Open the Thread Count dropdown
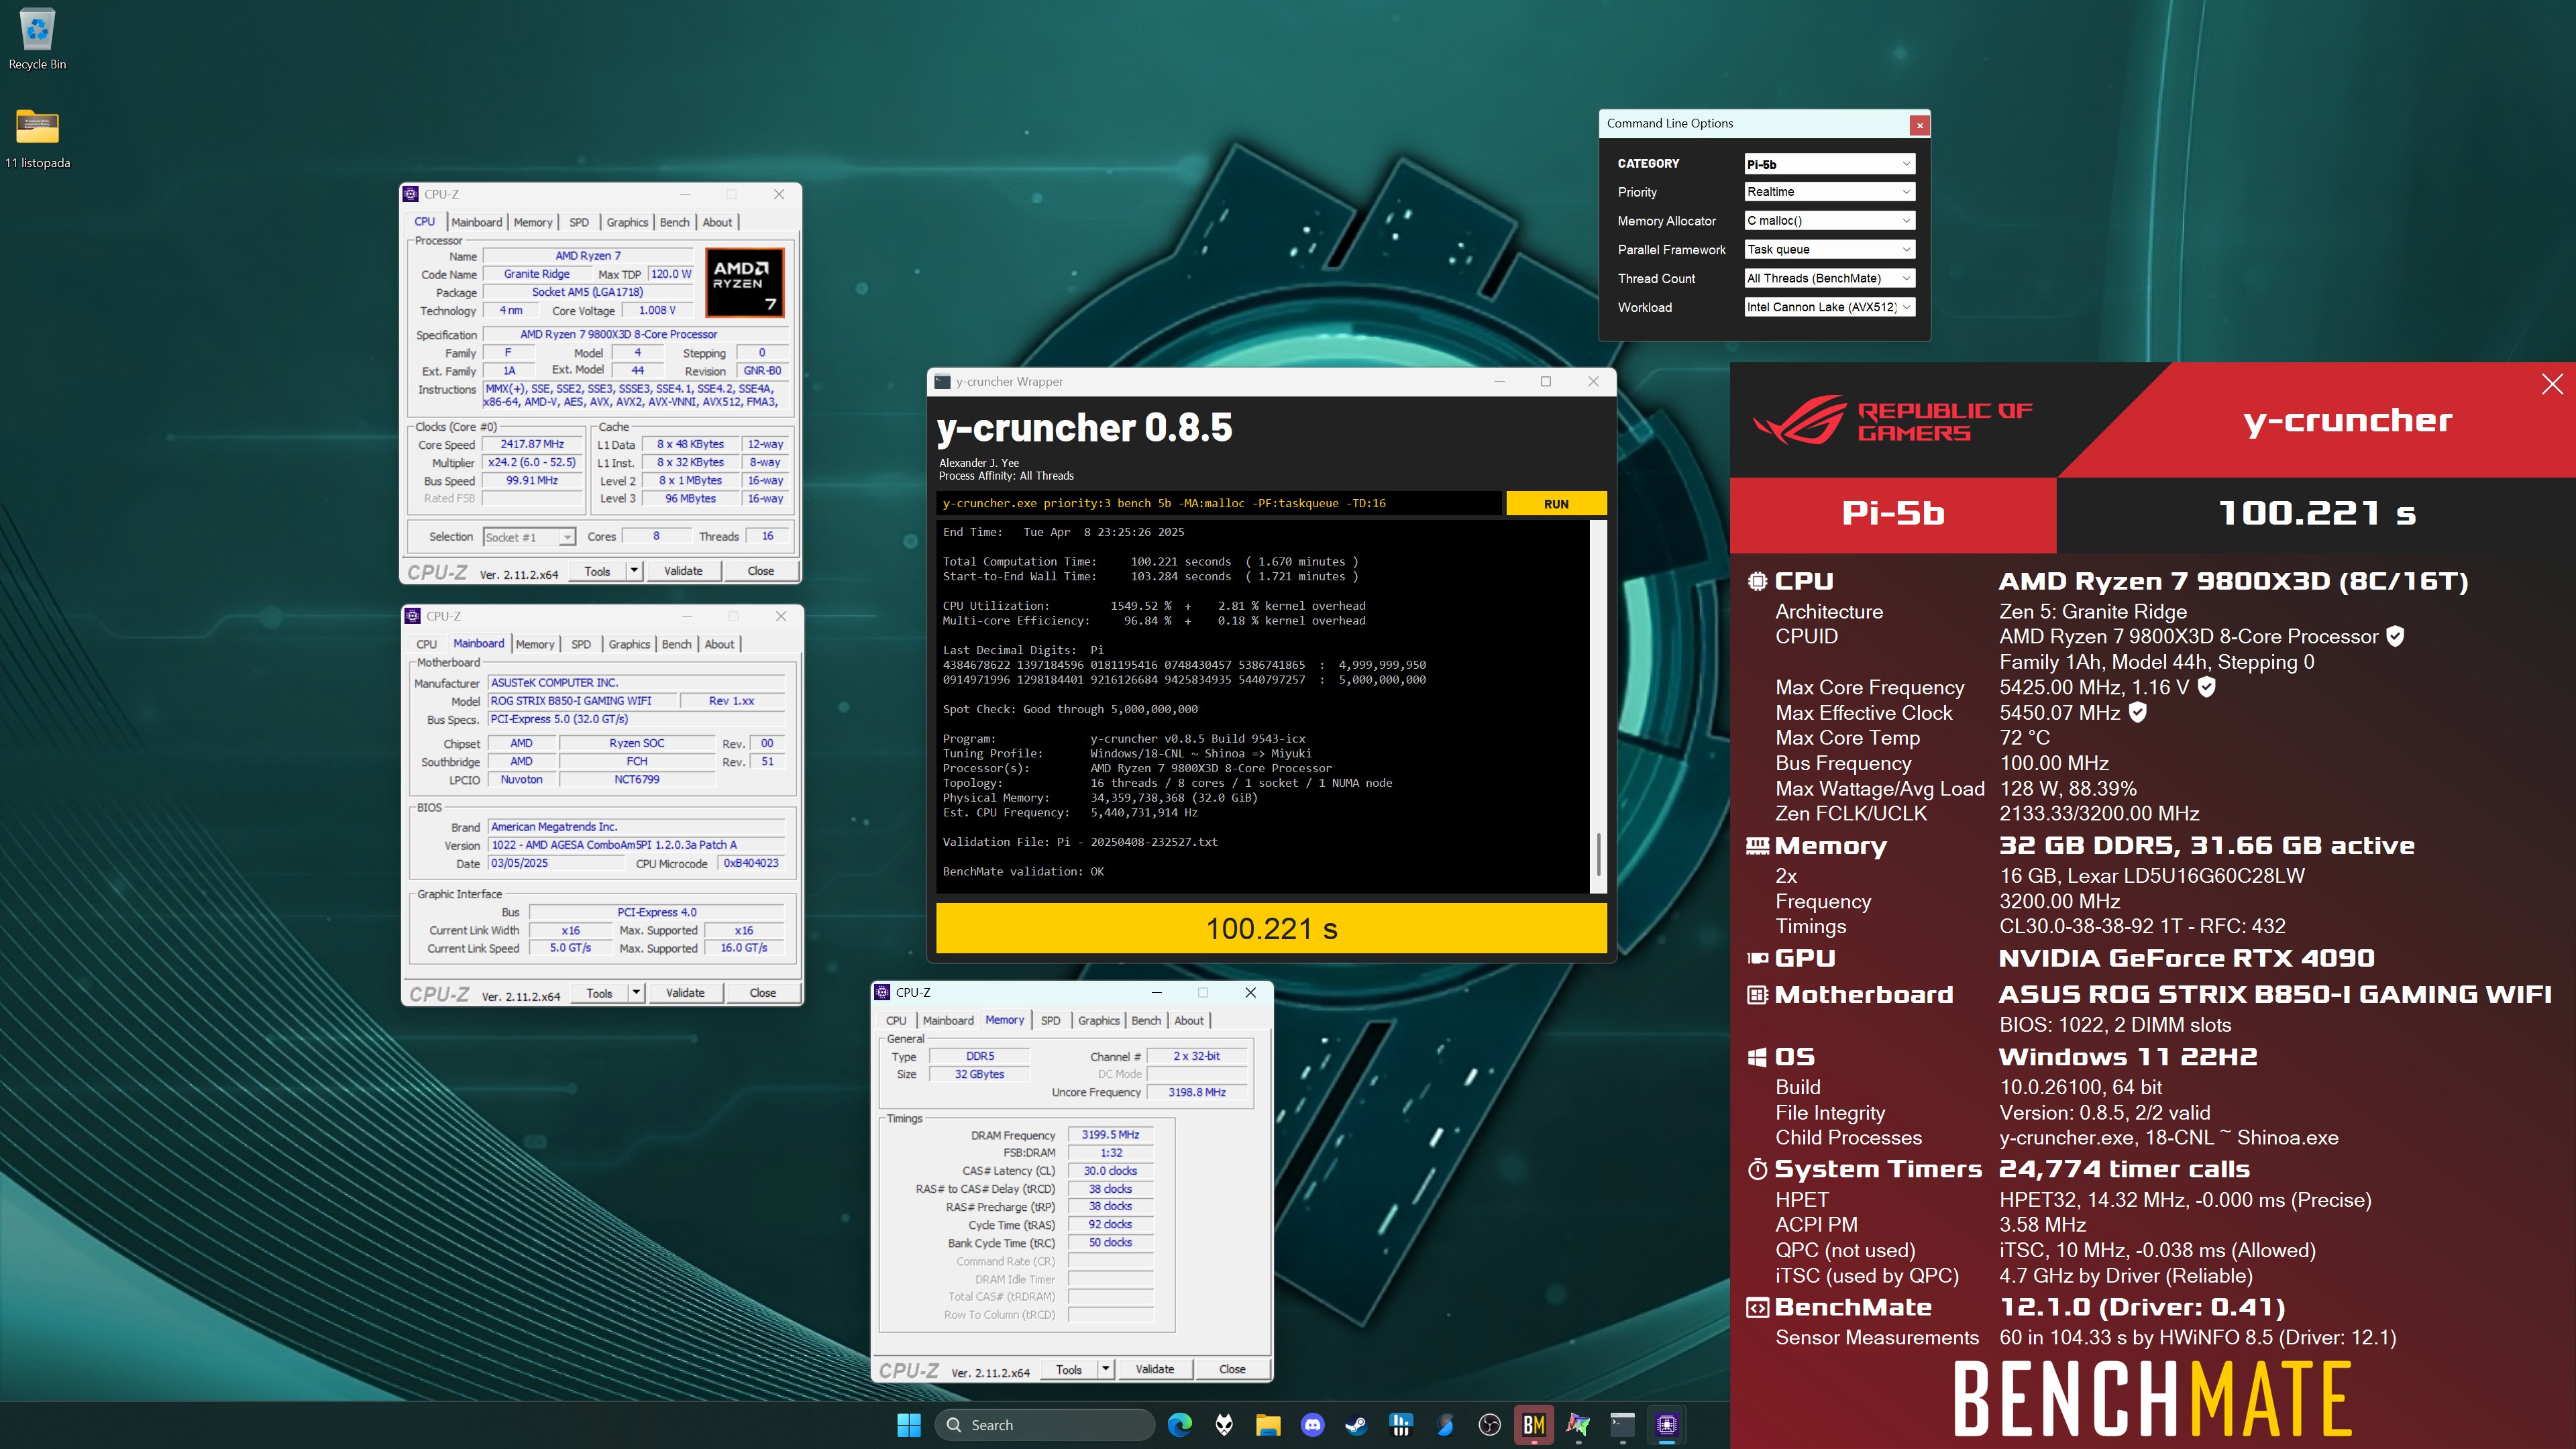This screenshot has width=2576, height=1449. click(1829, 279)
